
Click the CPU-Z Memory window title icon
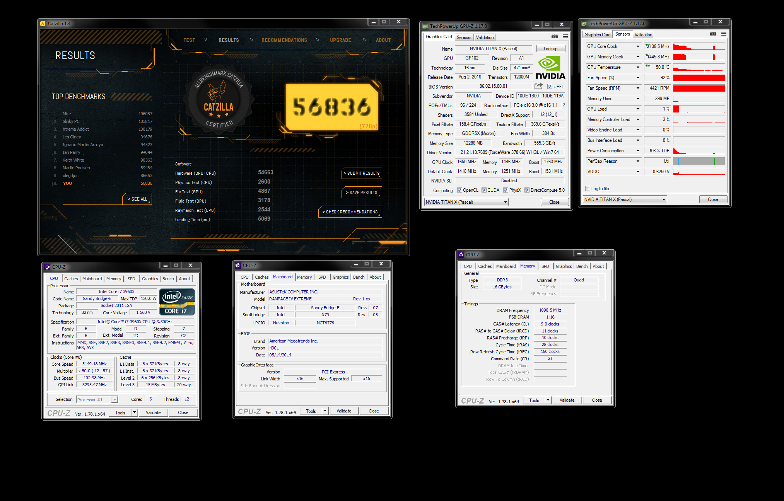click(x=461, y=254)
